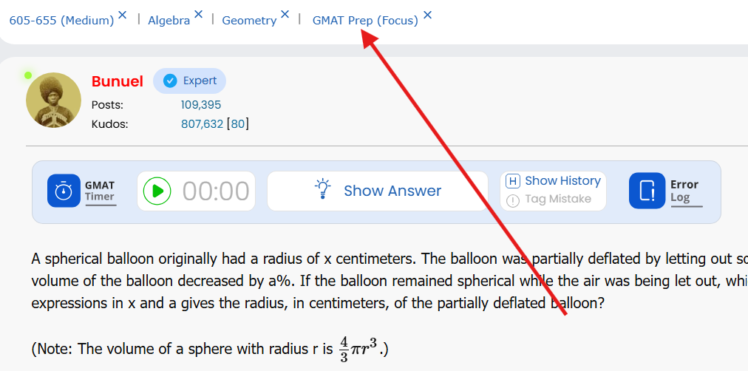Viewport: 748px width, 371px height.
Task: Open the Geometry tag link
Action: coord(249,21)
